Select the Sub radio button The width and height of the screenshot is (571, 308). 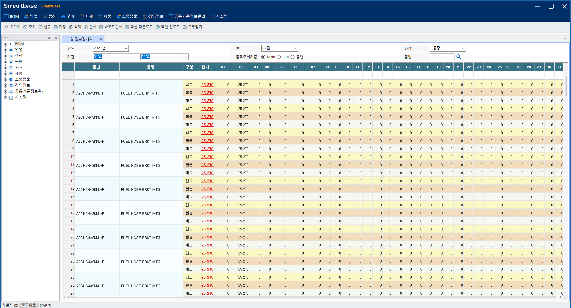[x=279, y=57]
